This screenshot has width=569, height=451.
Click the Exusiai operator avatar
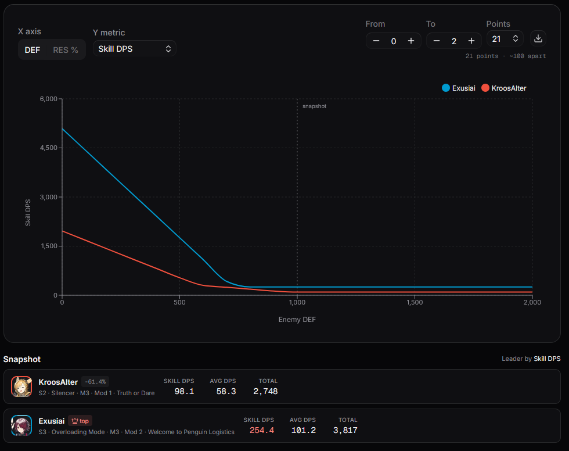(x=21, y=425)
